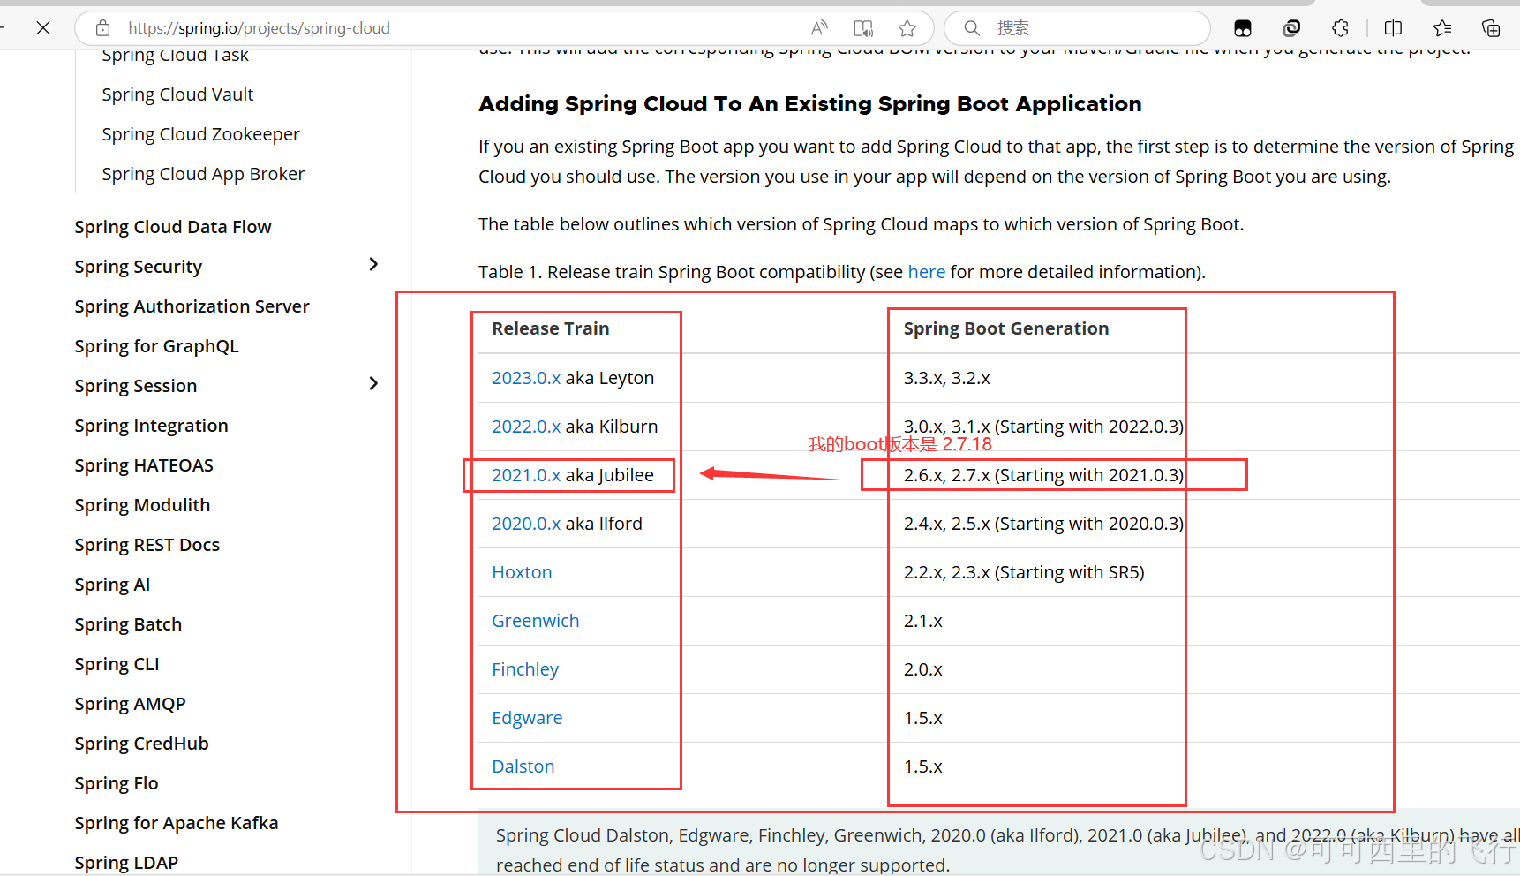
Task: Select the 'Release Train' column header
Action: tap(551, 328)
